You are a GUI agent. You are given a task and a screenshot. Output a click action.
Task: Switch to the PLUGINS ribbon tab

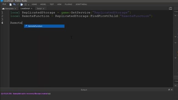coord(68,4)
